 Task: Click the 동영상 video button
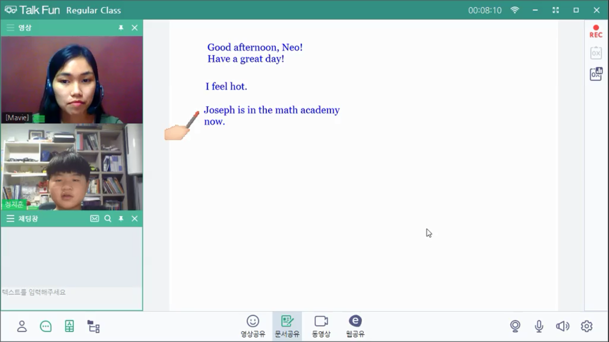[321, 326]
